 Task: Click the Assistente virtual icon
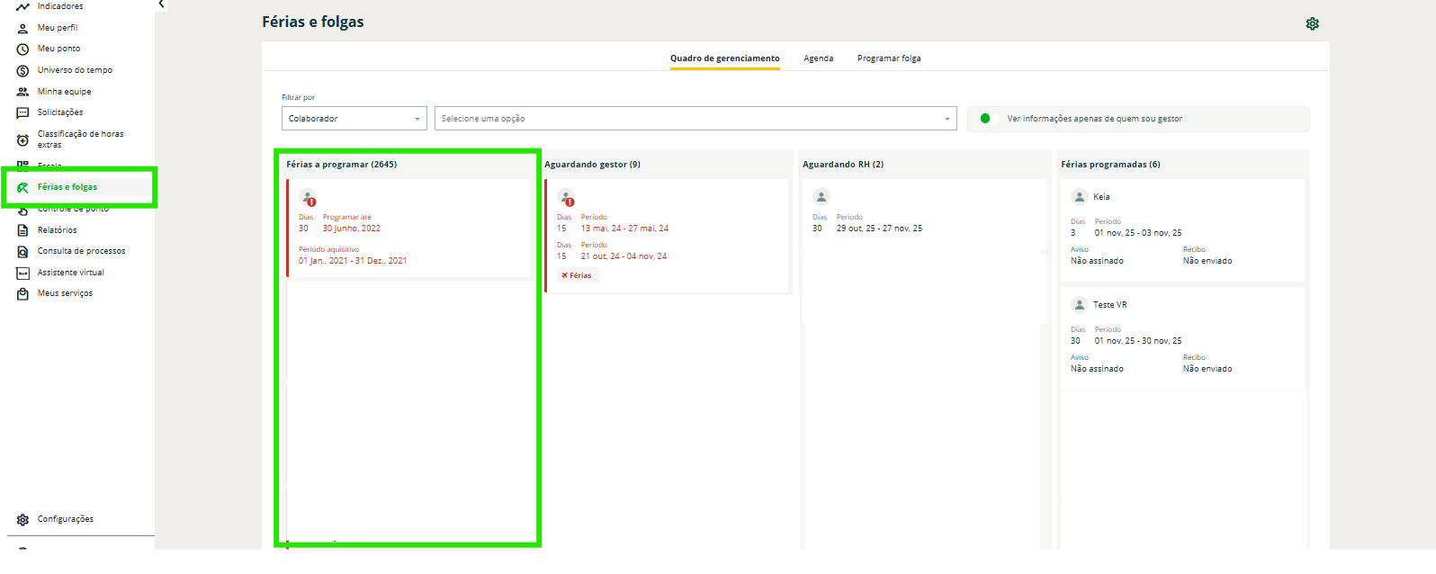22,273
